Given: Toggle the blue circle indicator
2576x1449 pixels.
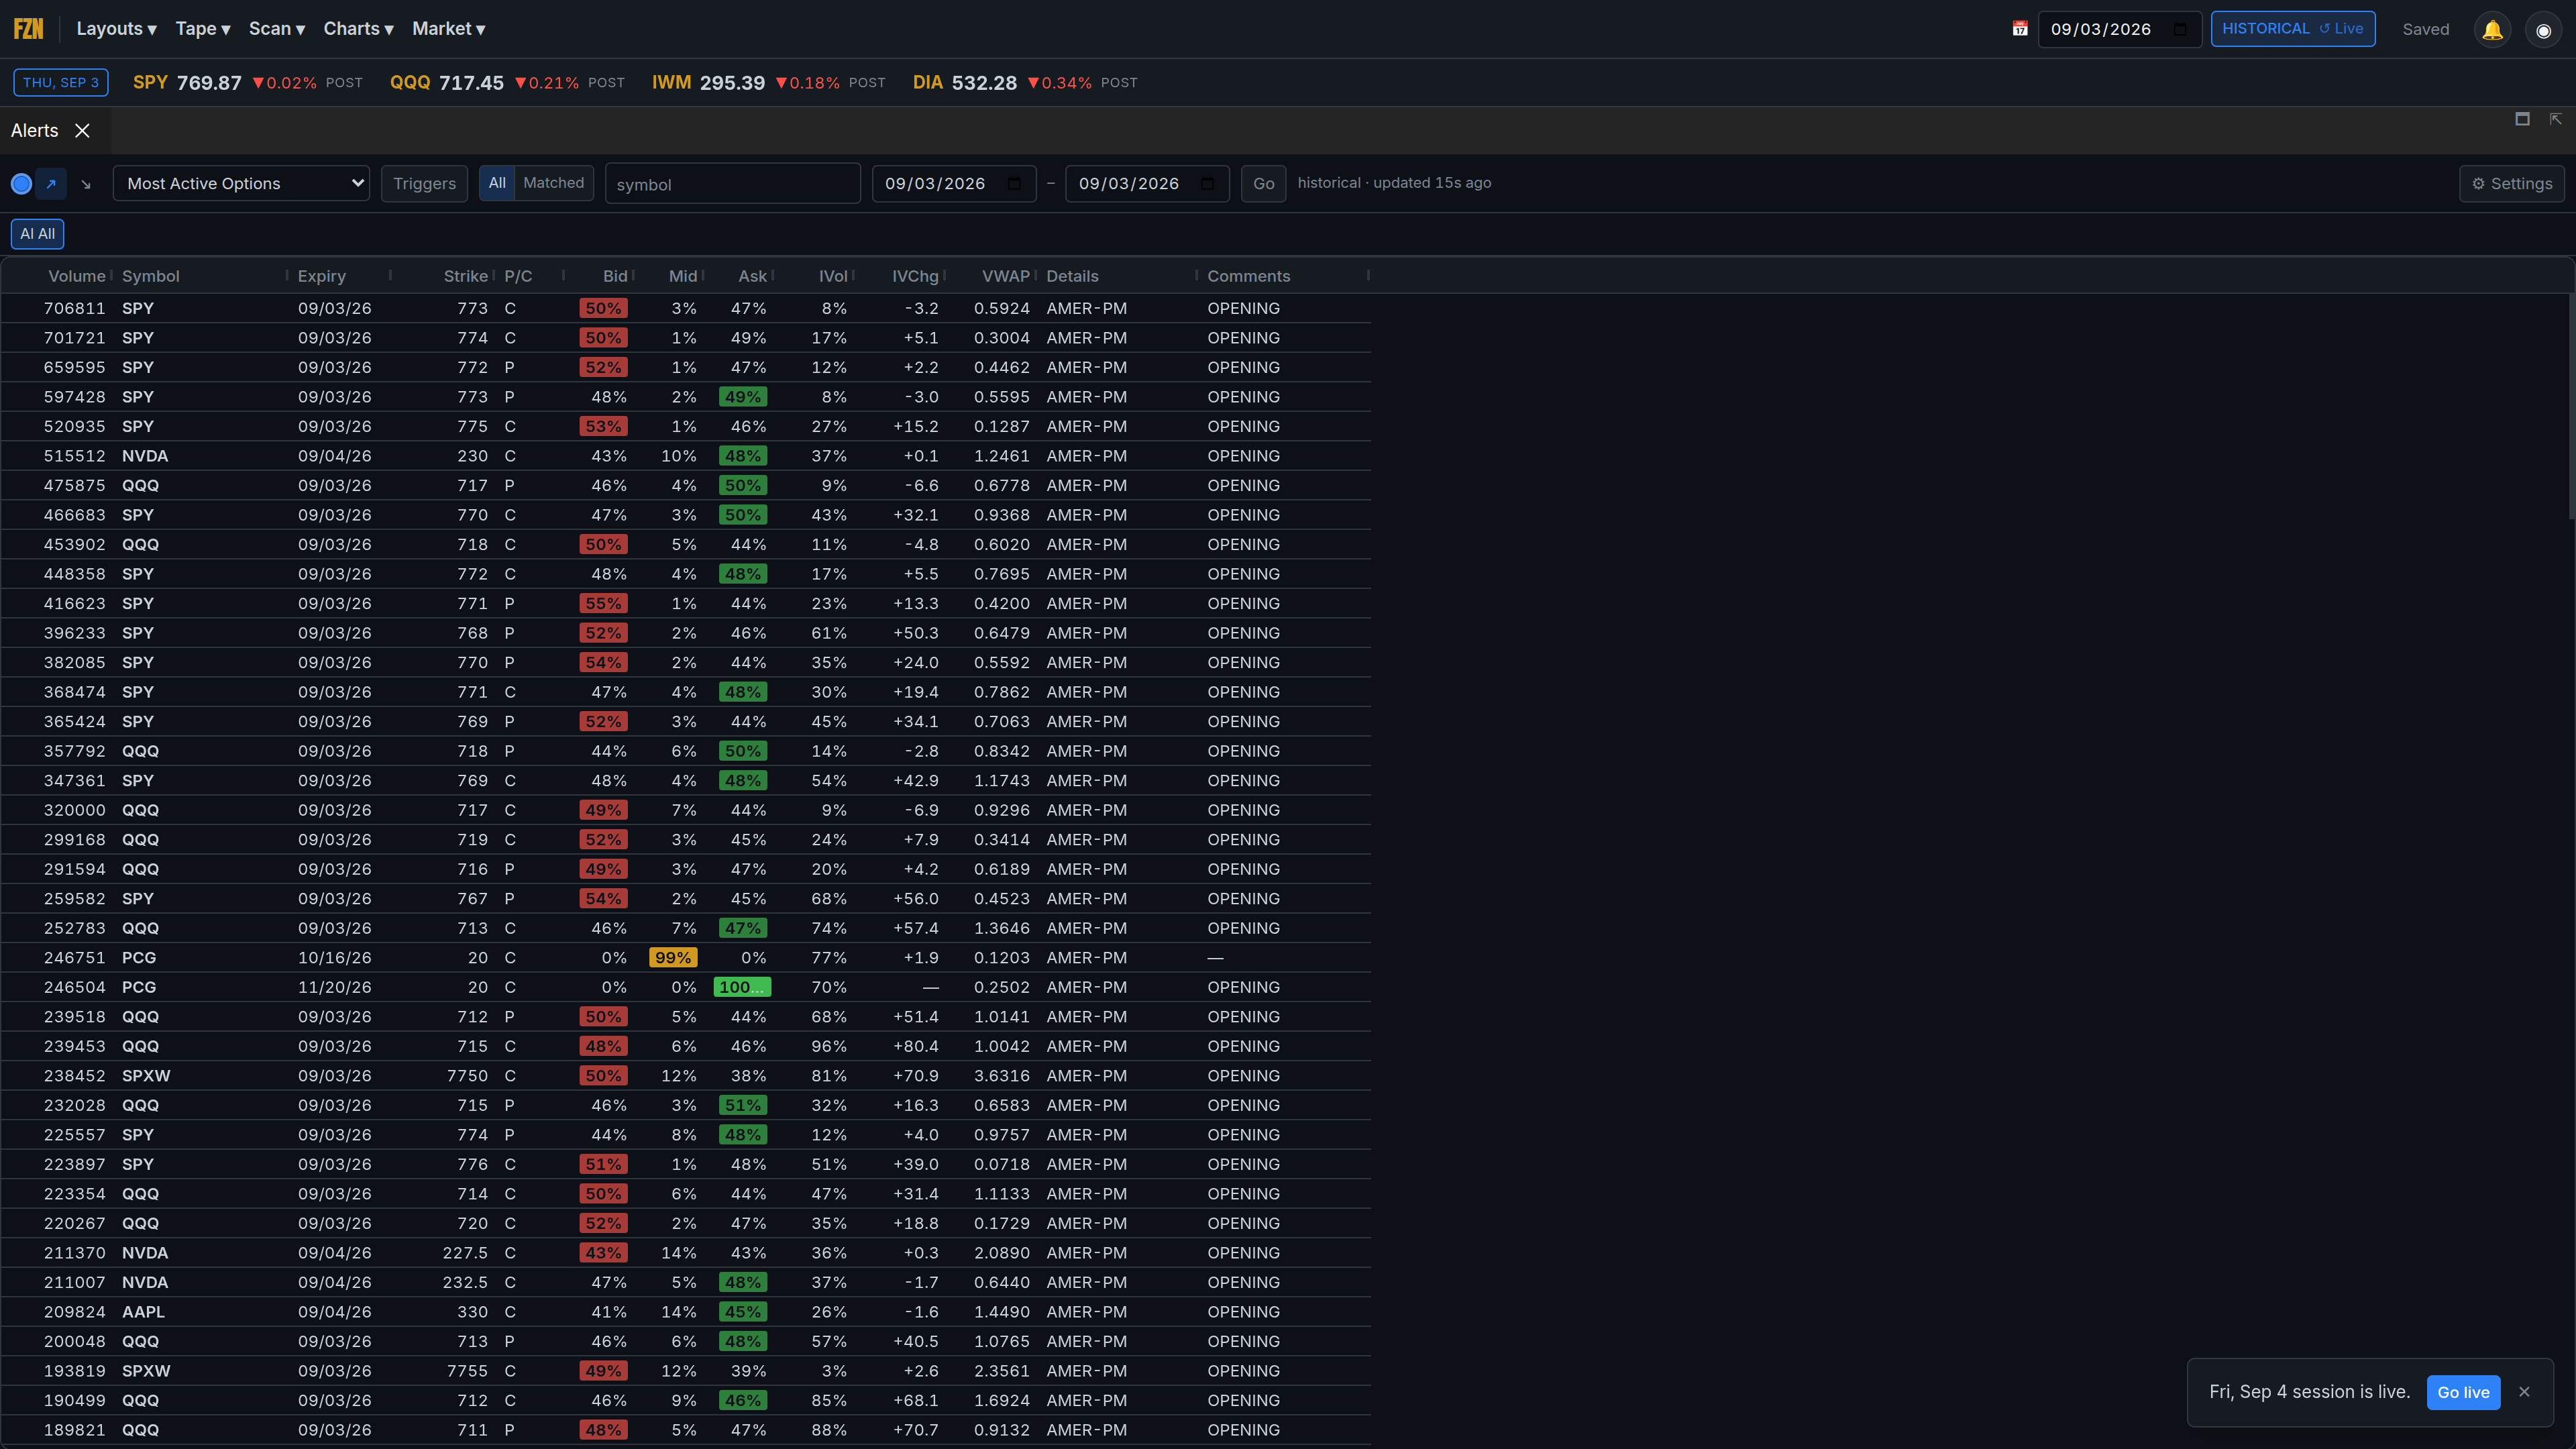Looking at the screenshot, I should click(x=21, y=184).
